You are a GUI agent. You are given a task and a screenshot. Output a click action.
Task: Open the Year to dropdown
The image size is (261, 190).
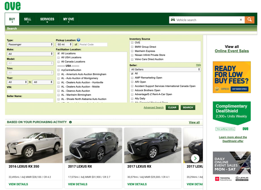[x=43, y=82]
